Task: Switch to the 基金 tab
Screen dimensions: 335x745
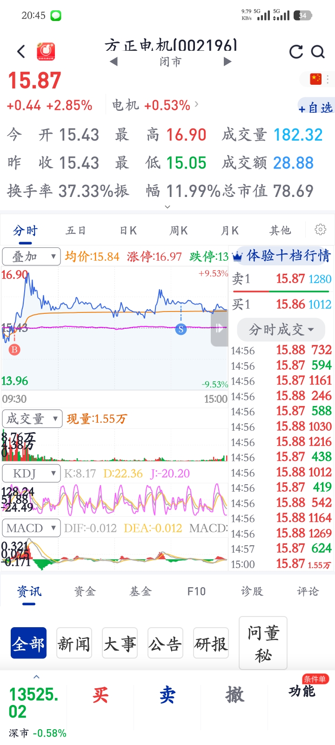Action: pyautogui.click(x=141, y=591)
